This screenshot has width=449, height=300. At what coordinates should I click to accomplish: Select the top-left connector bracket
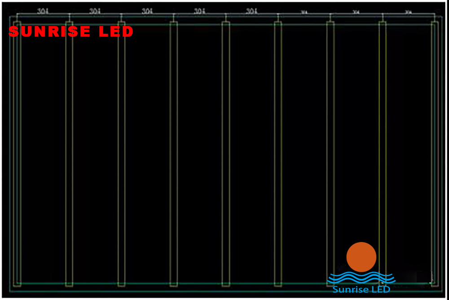click(x=17, y=22)
